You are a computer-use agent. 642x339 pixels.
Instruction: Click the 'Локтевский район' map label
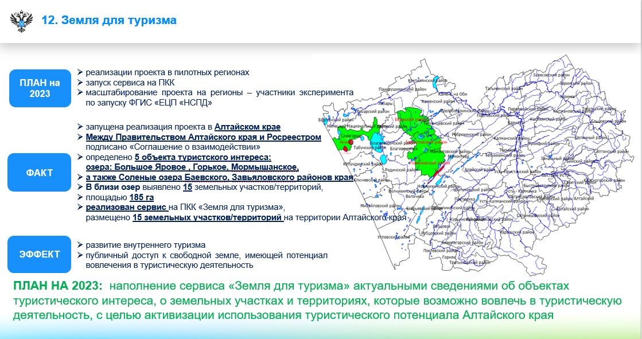(x=440, y=251)
